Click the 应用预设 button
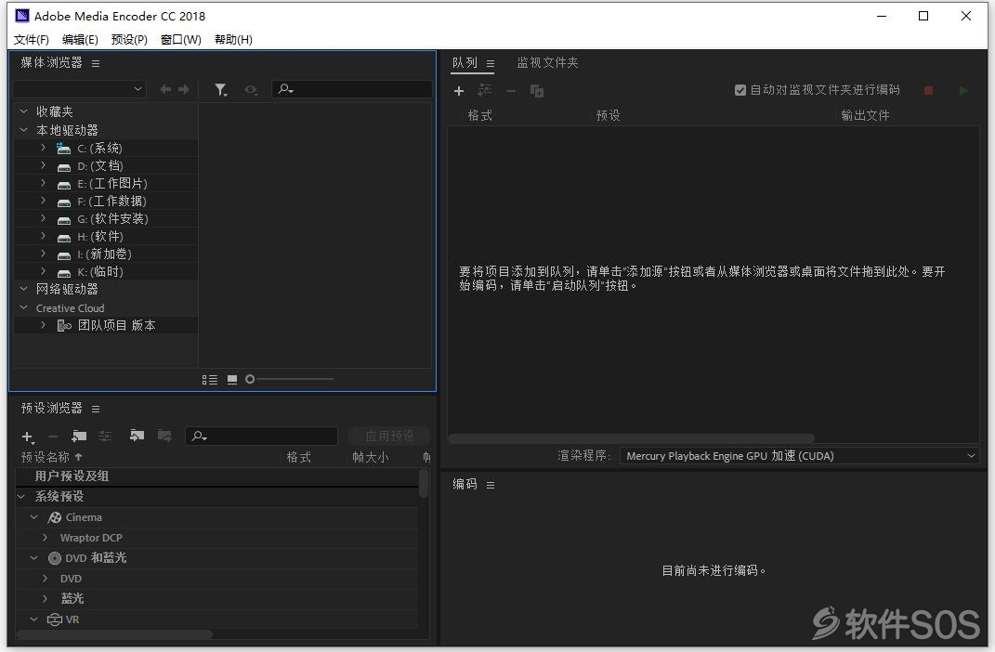Screen dimensions: 995x652 point(389,437)
